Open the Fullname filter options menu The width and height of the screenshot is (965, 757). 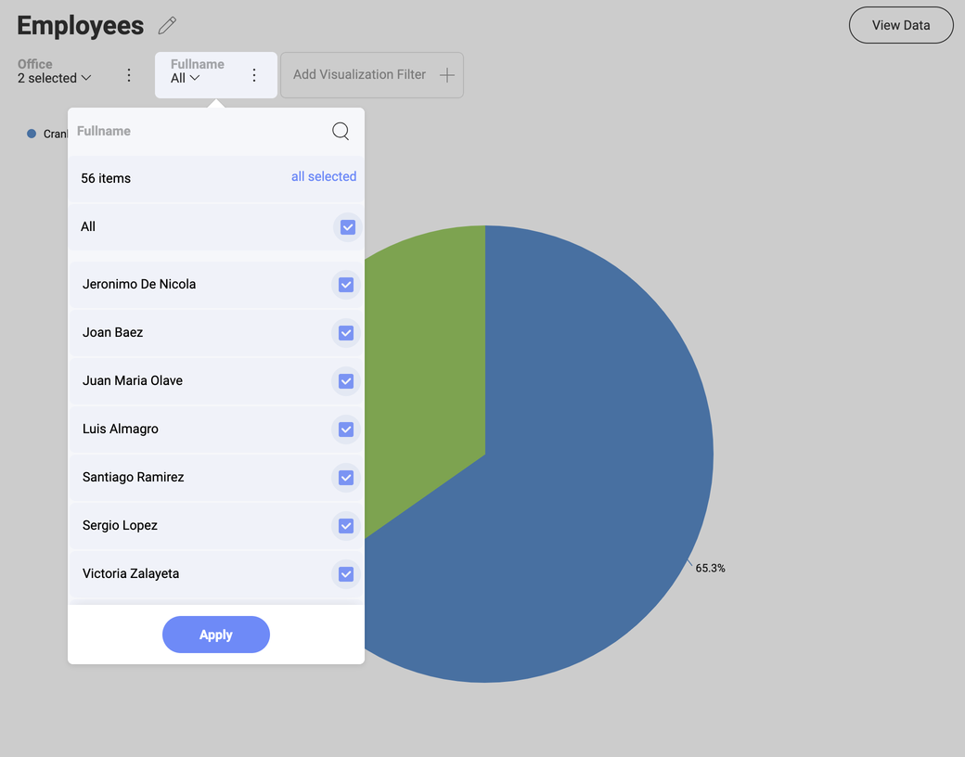(254, 75)
